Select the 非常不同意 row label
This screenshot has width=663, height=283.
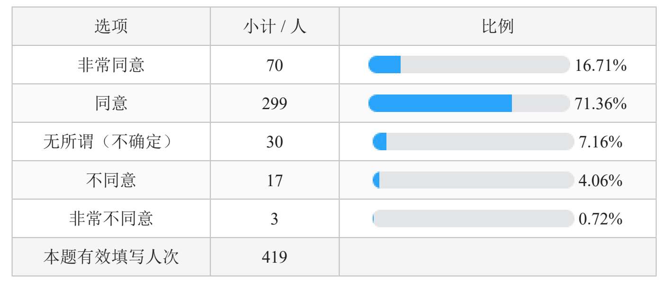point(111,219)
